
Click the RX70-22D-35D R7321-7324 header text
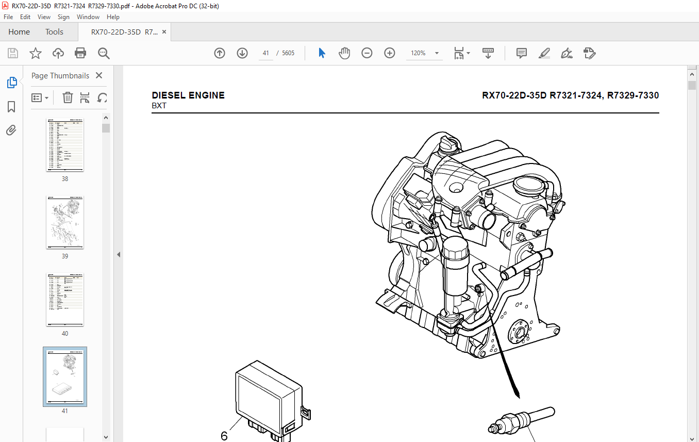point(571,95)
